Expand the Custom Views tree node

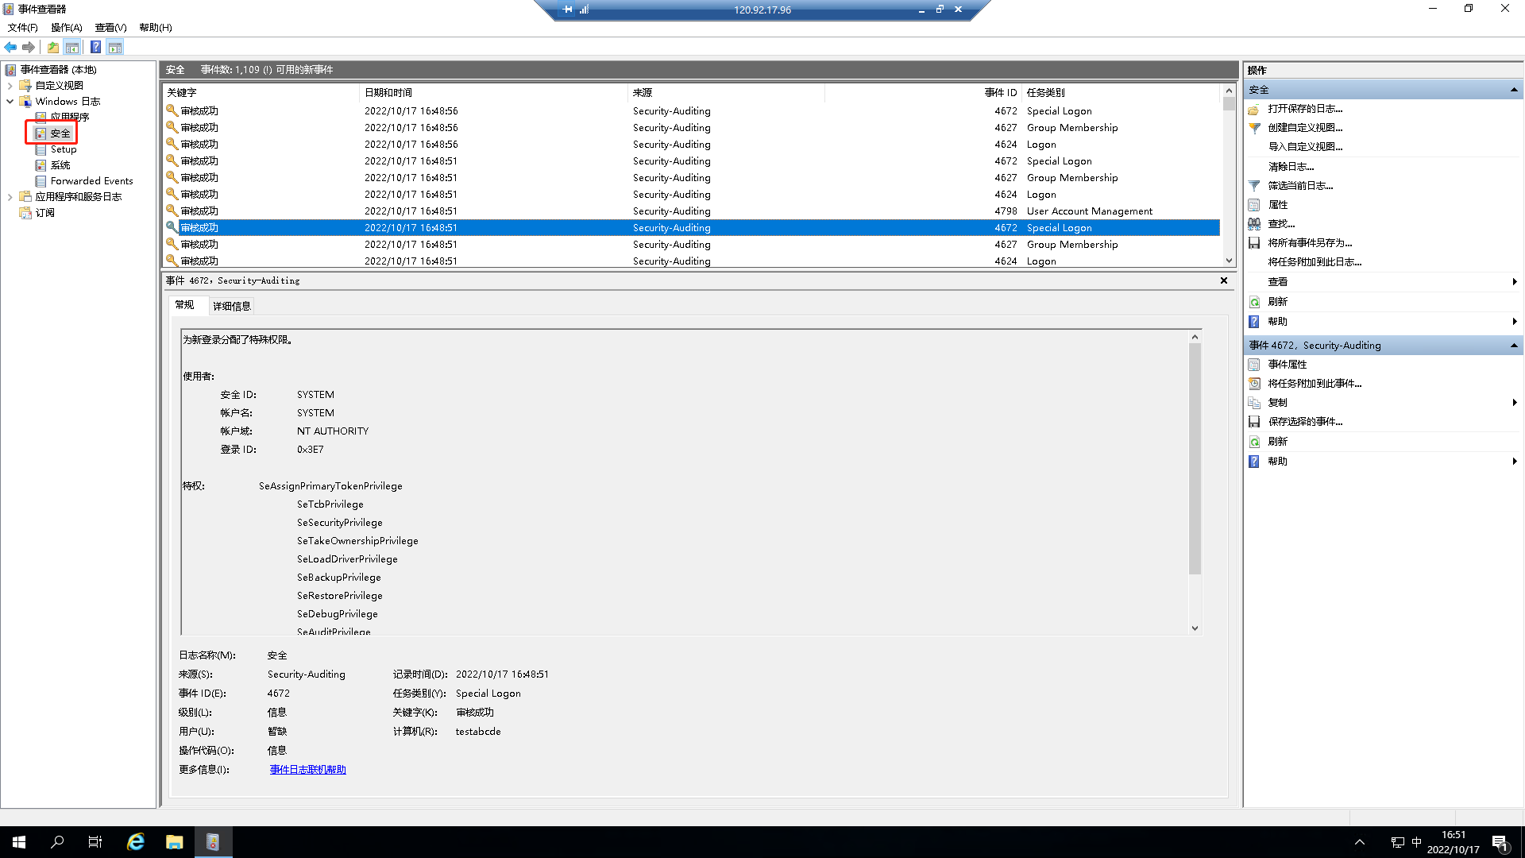10,86
